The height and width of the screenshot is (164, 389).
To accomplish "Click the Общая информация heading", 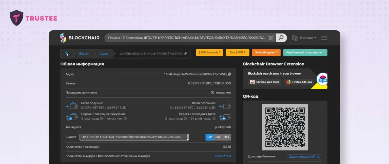I will pyautogui.click(x=82, y=64).
